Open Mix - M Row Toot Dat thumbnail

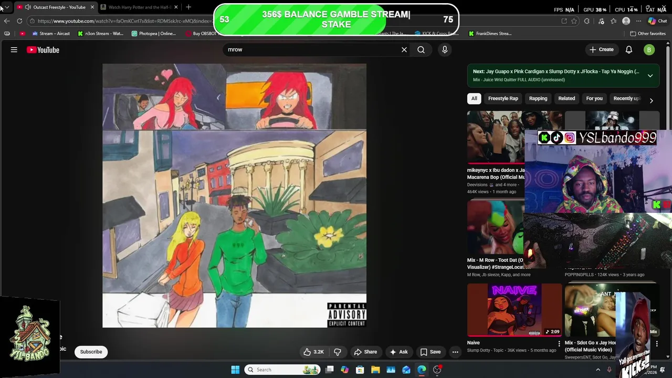496,227
